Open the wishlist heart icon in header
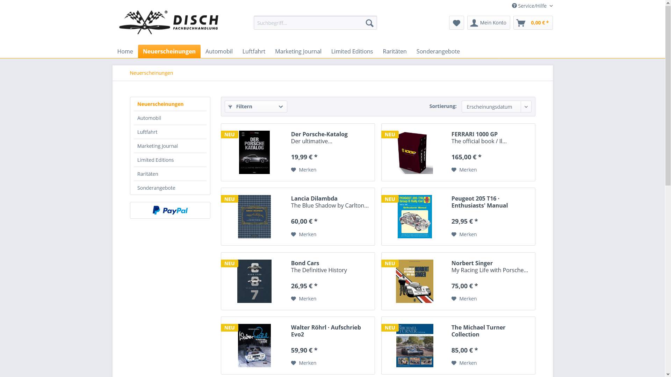Image resolution: width=671 pixels, height=377 pixels. coord(456,23)
